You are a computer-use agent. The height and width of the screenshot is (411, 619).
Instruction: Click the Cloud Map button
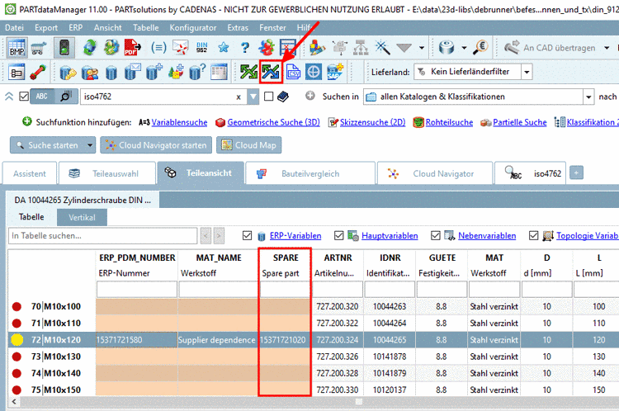(248, 146)
